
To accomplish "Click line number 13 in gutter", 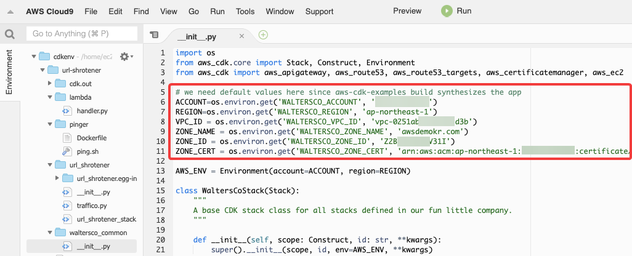I will pos(161,170).
